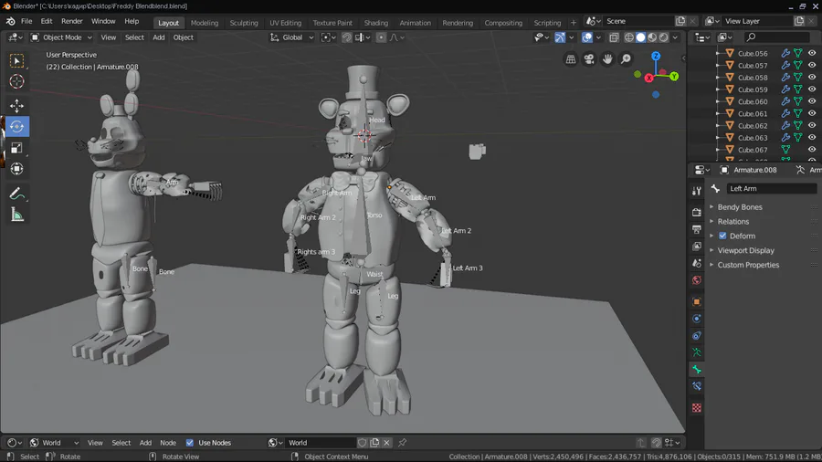This screenshot has height=462, width=822.
Task: Open the Bone Constraints properties tab
Action: [x=697, y=386]
